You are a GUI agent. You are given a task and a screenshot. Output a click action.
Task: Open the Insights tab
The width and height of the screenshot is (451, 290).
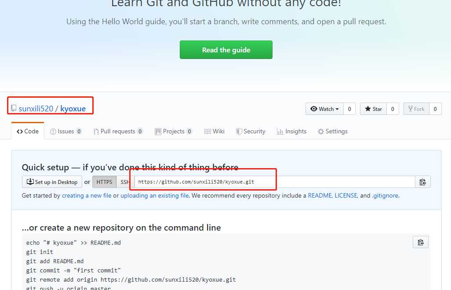tap(291, 131)
